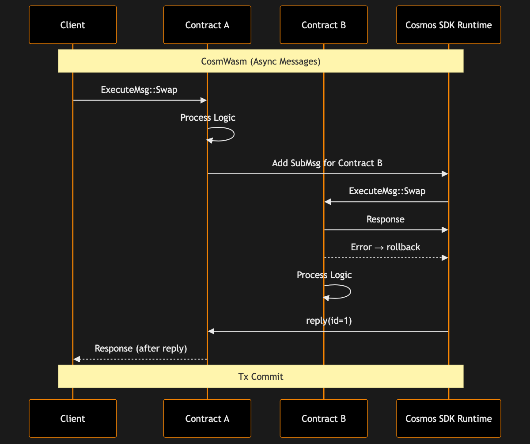The width and height of the screenshot is (530, 444).
Task: Click the self-loop arrow on Contract A
Action: [x=220, y=134]
